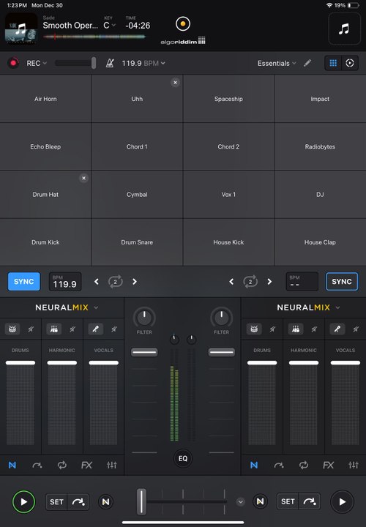Image resolution: width=366 pixels, height=527 pixels.
Task: Mute left deck drums icon
Action: 31,329
